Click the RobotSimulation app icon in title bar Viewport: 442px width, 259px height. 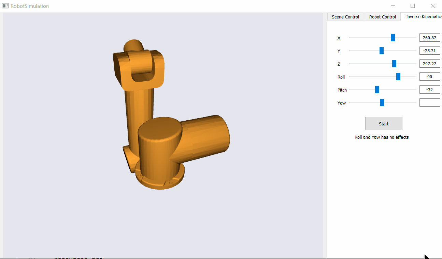pyautogui.click(x=5, y=6)
